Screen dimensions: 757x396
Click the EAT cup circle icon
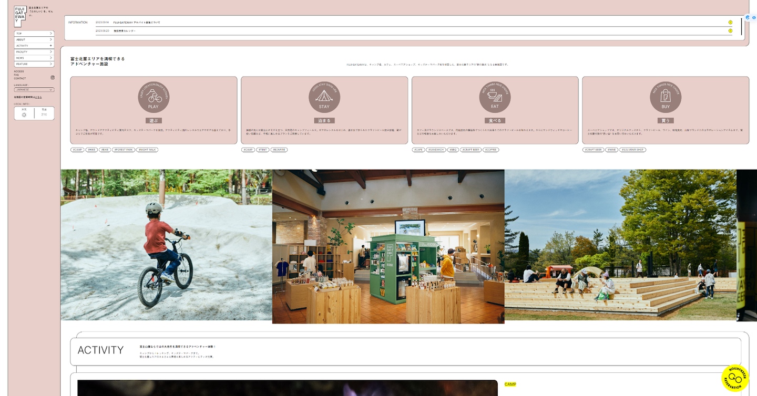click(495, 97)
